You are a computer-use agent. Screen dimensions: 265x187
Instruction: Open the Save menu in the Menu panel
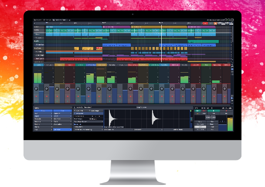point(43,114)
